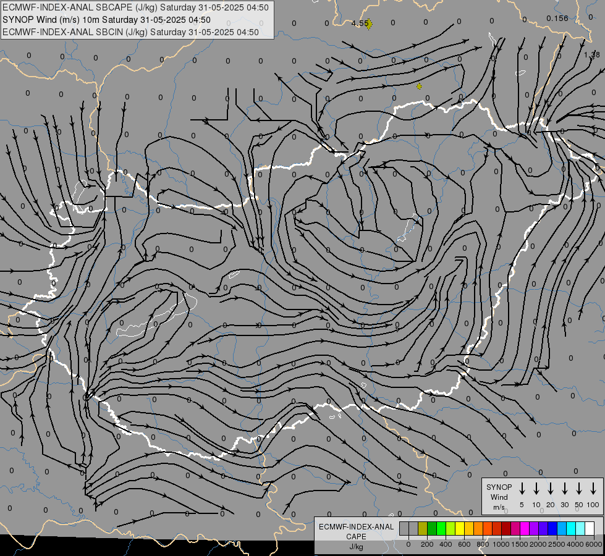Select the SYNOP Wind 10m title line

pyautogui.click(x=106, y=20)
